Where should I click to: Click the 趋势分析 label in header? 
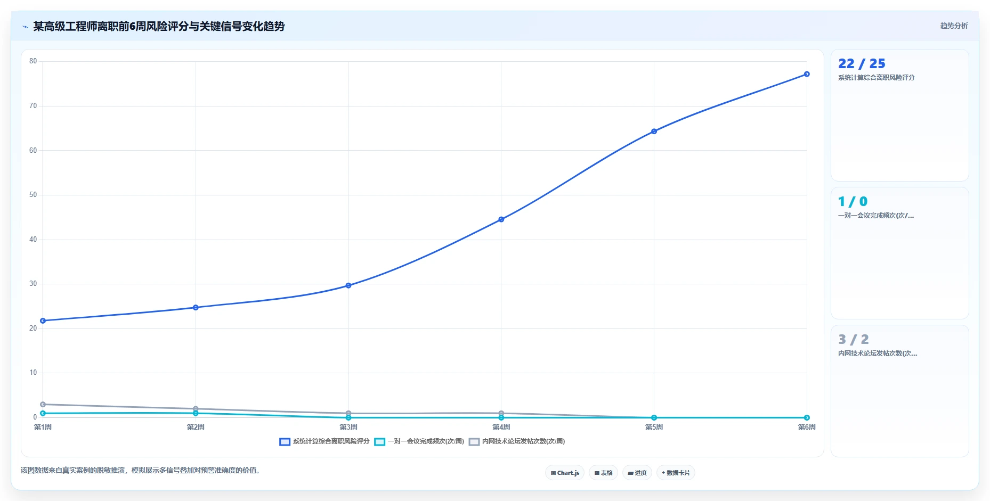(x=954, y=26)
